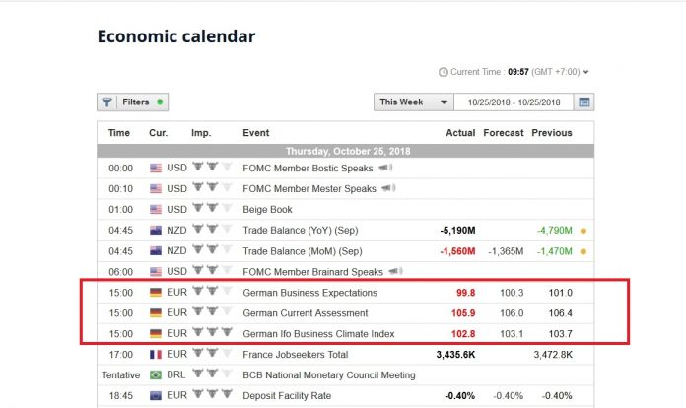Click Brazil flag in BCB meeting row
The width and height of the screenshot is (686, 408).
[x=156, y=375]
